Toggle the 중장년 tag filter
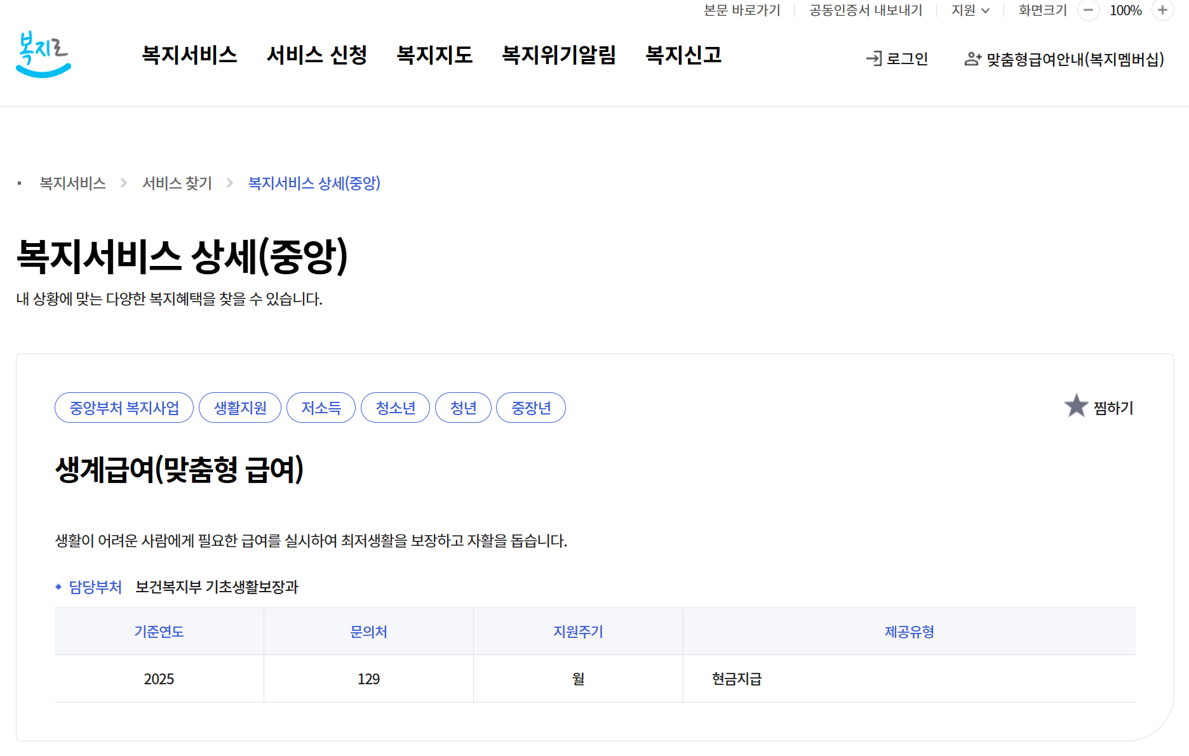 (x=531, y=407)
